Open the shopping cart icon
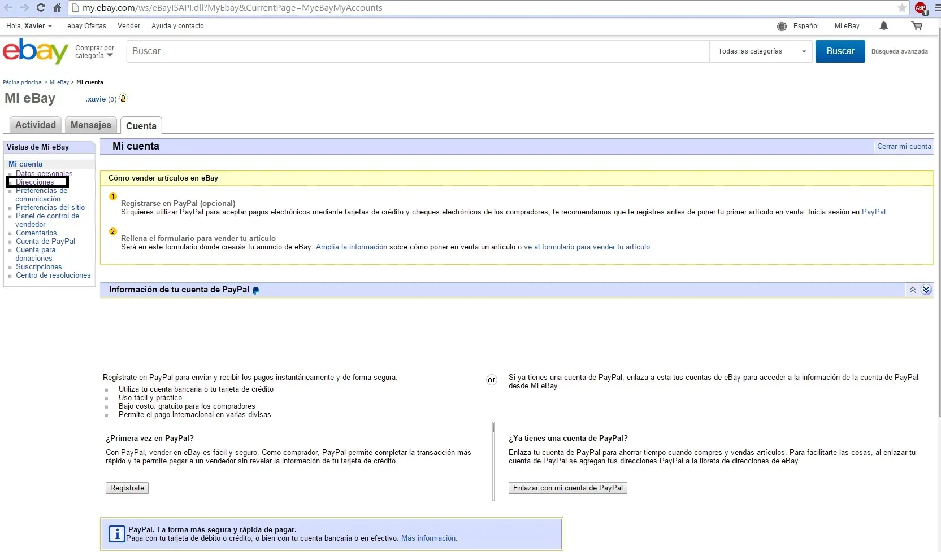This screenshot has width=941, height=552. pyautogui.click(x=917, y=26)
